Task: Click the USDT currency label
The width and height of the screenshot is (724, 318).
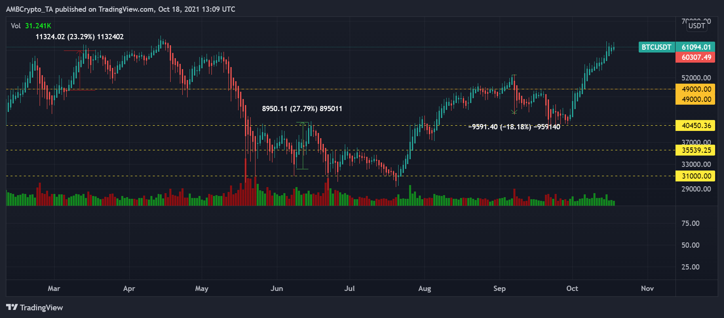Action: coord(697,26)
